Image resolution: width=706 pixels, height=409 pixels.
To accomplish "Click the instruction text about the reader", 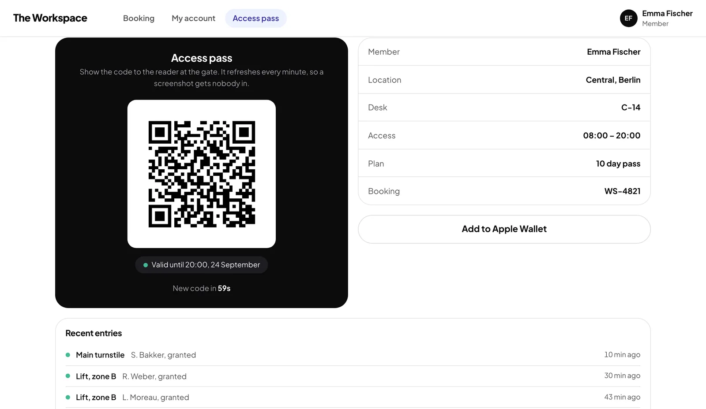I will [202, 78].
